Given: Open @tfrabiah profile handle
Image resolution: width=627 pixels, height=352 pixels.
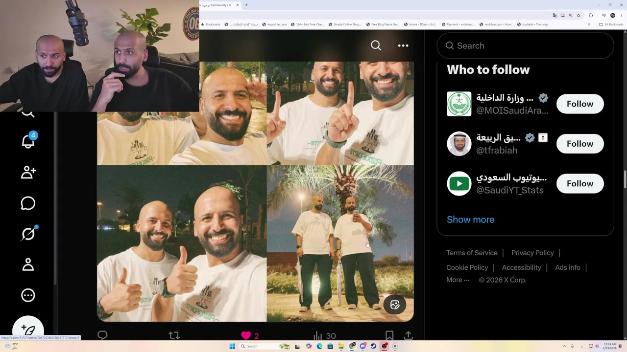Looking at the screenshot, I should point(497,150).
